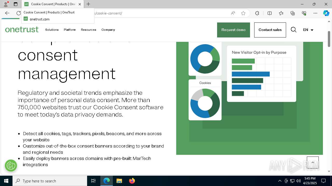Click the 'Detect all cookies, tags' bullet

[92, 137]
